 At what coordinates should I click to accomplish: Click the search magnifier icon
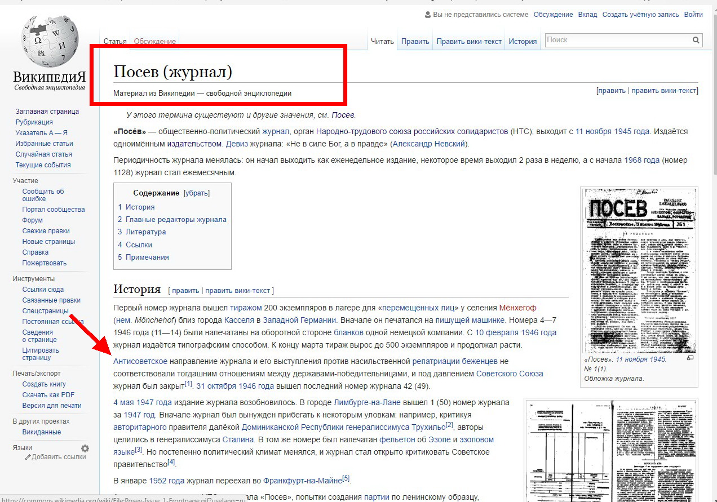pyautogui.click(x=696, y=40)
